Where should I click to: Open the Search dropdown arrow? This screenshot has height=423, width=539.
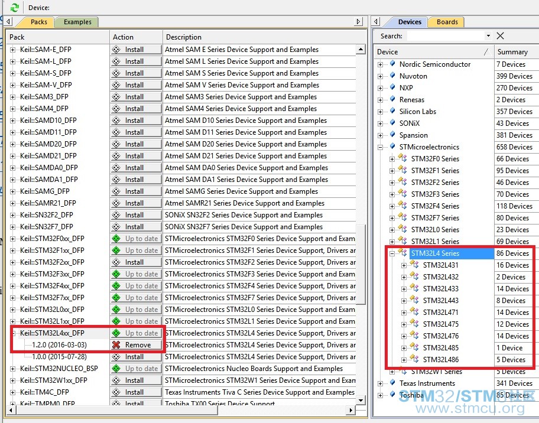point(488,35)
